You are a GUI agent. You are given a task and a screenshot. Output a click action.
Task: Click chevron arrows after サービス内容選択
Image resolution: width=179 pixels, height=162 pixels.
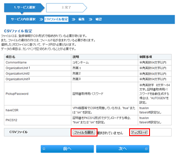pyautogui.click(x=41, y=19)
